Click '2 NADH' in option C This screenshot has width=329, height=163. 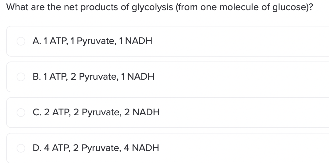142,112
